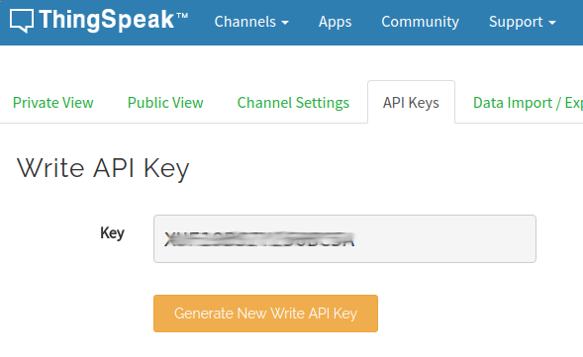Viewport: 583px width, 357px height.
Task: Click the blurred key value text
Action: (259, 239)
